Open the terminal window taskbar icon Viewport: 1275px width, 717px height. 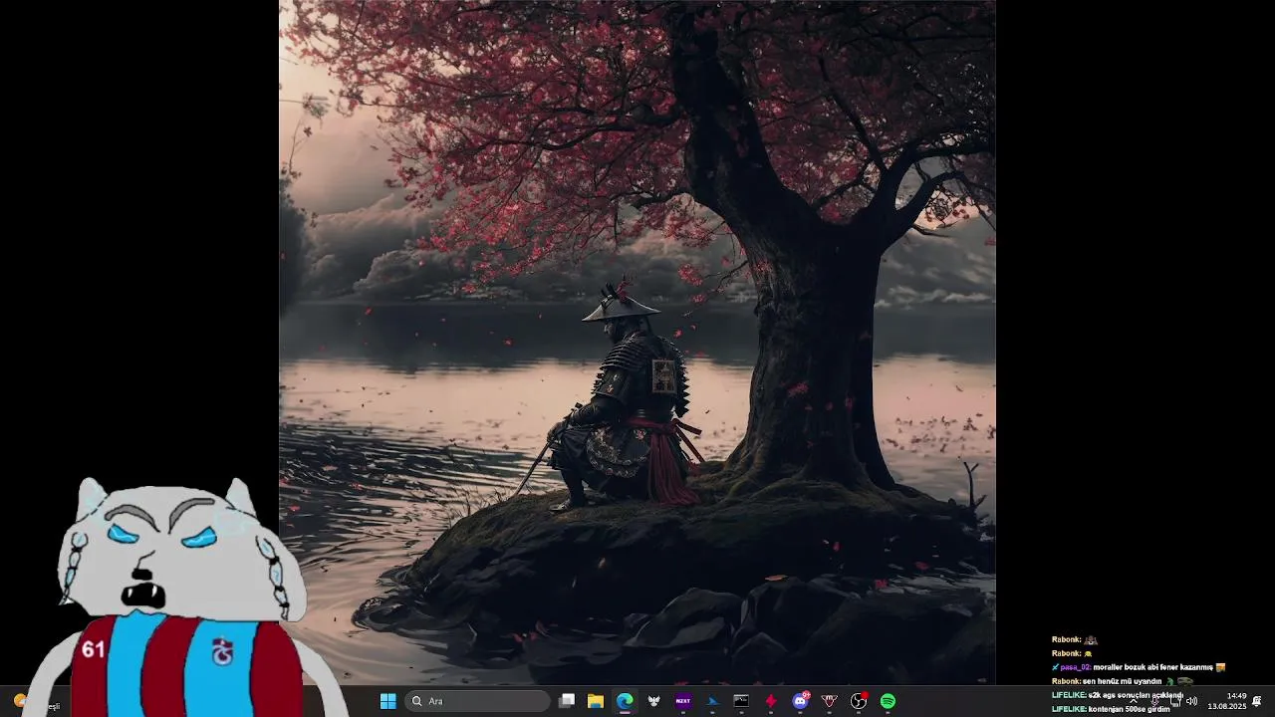pos(741,701)
